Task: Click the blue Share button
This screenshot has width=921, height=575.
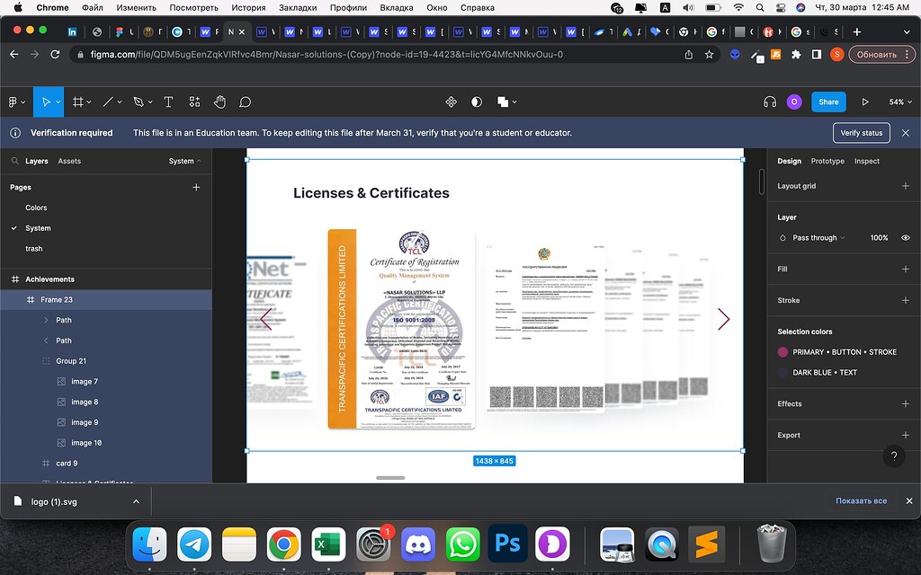Action: pos(828,102)
